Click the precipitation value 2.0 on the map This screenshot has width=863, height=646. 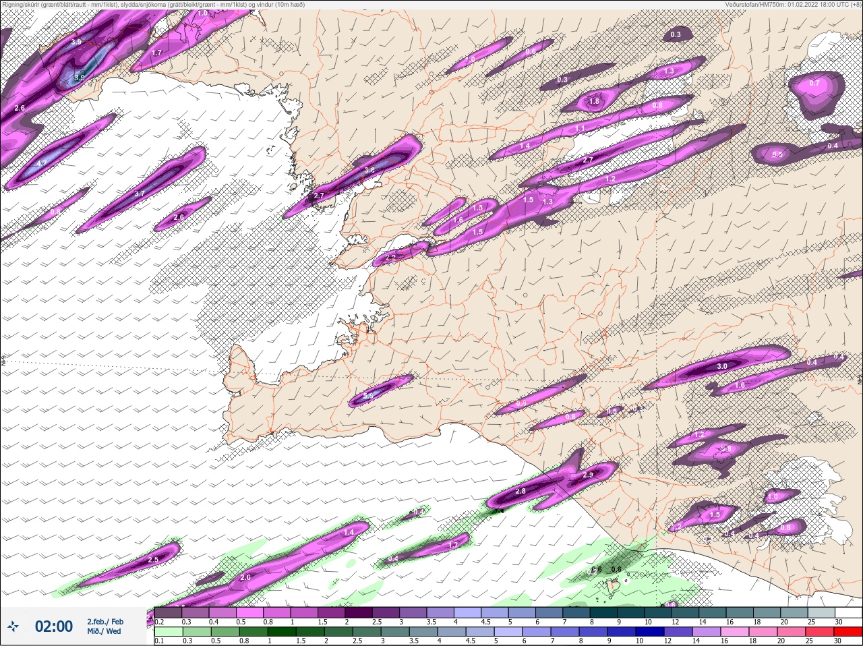click(245, 578)
